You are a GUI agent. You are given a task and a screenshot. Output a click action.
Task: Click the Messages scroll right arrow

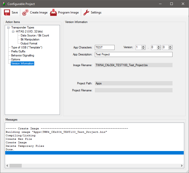coord(182,166)
